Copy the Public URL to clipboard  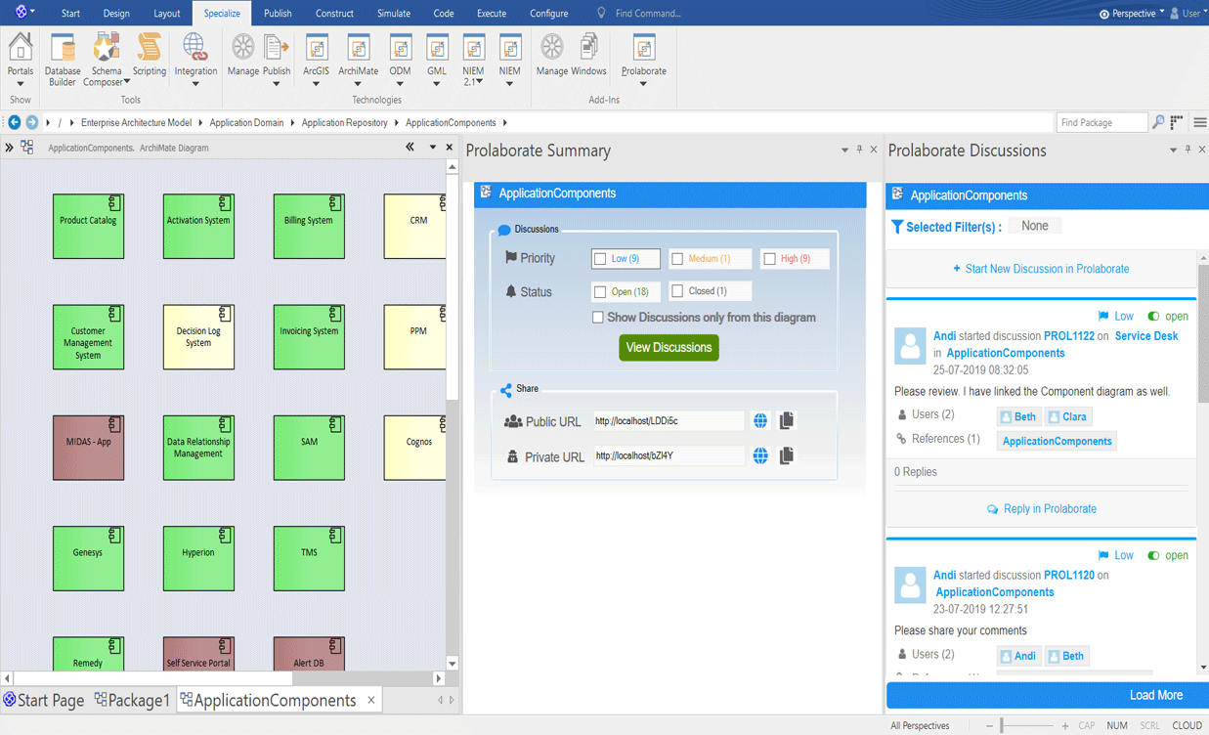pos(787,421)
